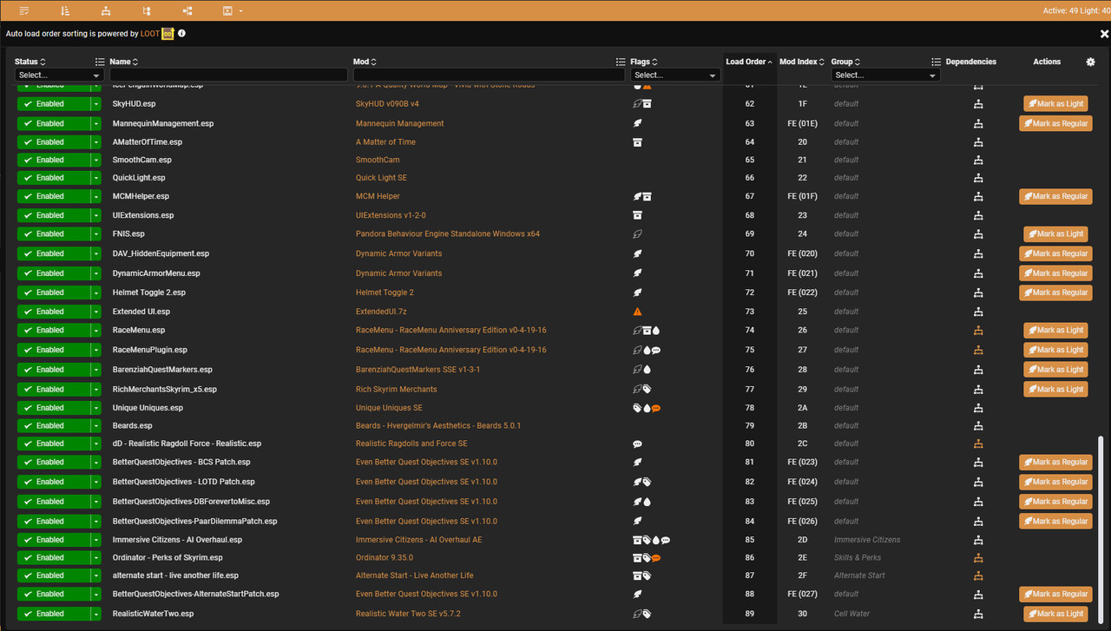Viewport: 1111px width, 631px height.
Task: Toggle Enabled status for SmoothCam.esp
Action: tap(53, 160)
